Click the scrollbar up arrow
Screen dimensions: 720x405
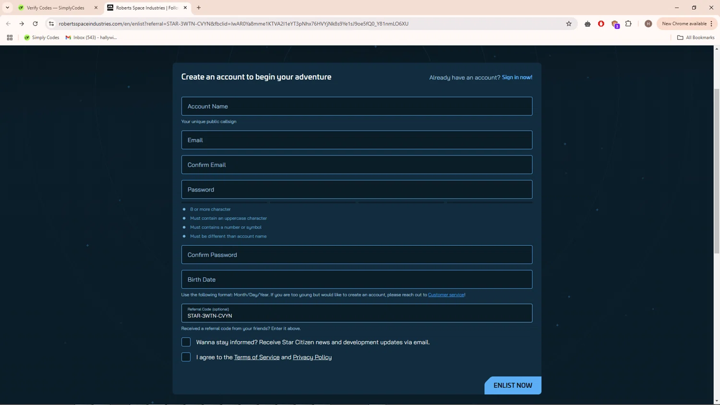pos(717,49)
